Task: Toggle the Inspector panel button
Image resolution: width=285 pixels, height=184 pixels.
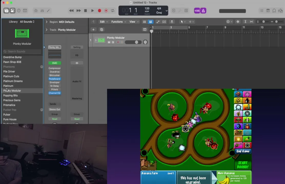Action: [13, 10]
